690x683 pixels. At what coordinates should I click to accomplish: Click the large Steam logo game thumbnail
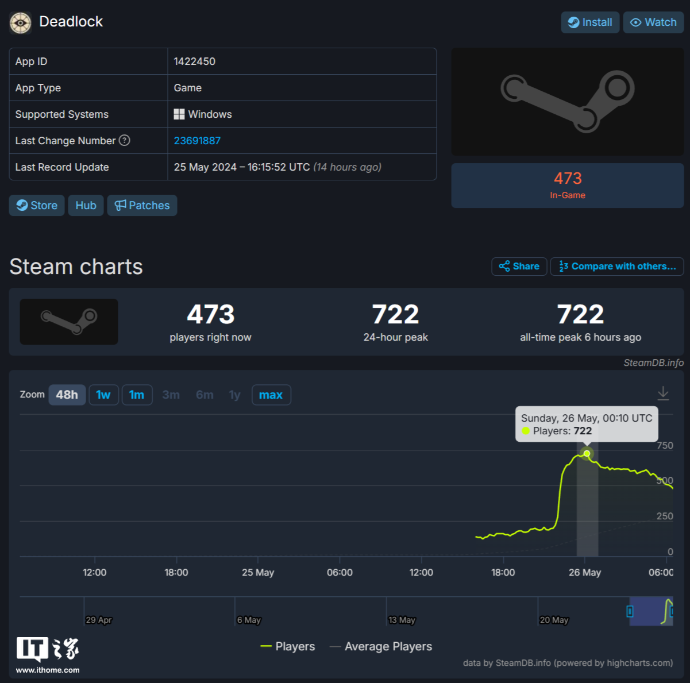568,102
